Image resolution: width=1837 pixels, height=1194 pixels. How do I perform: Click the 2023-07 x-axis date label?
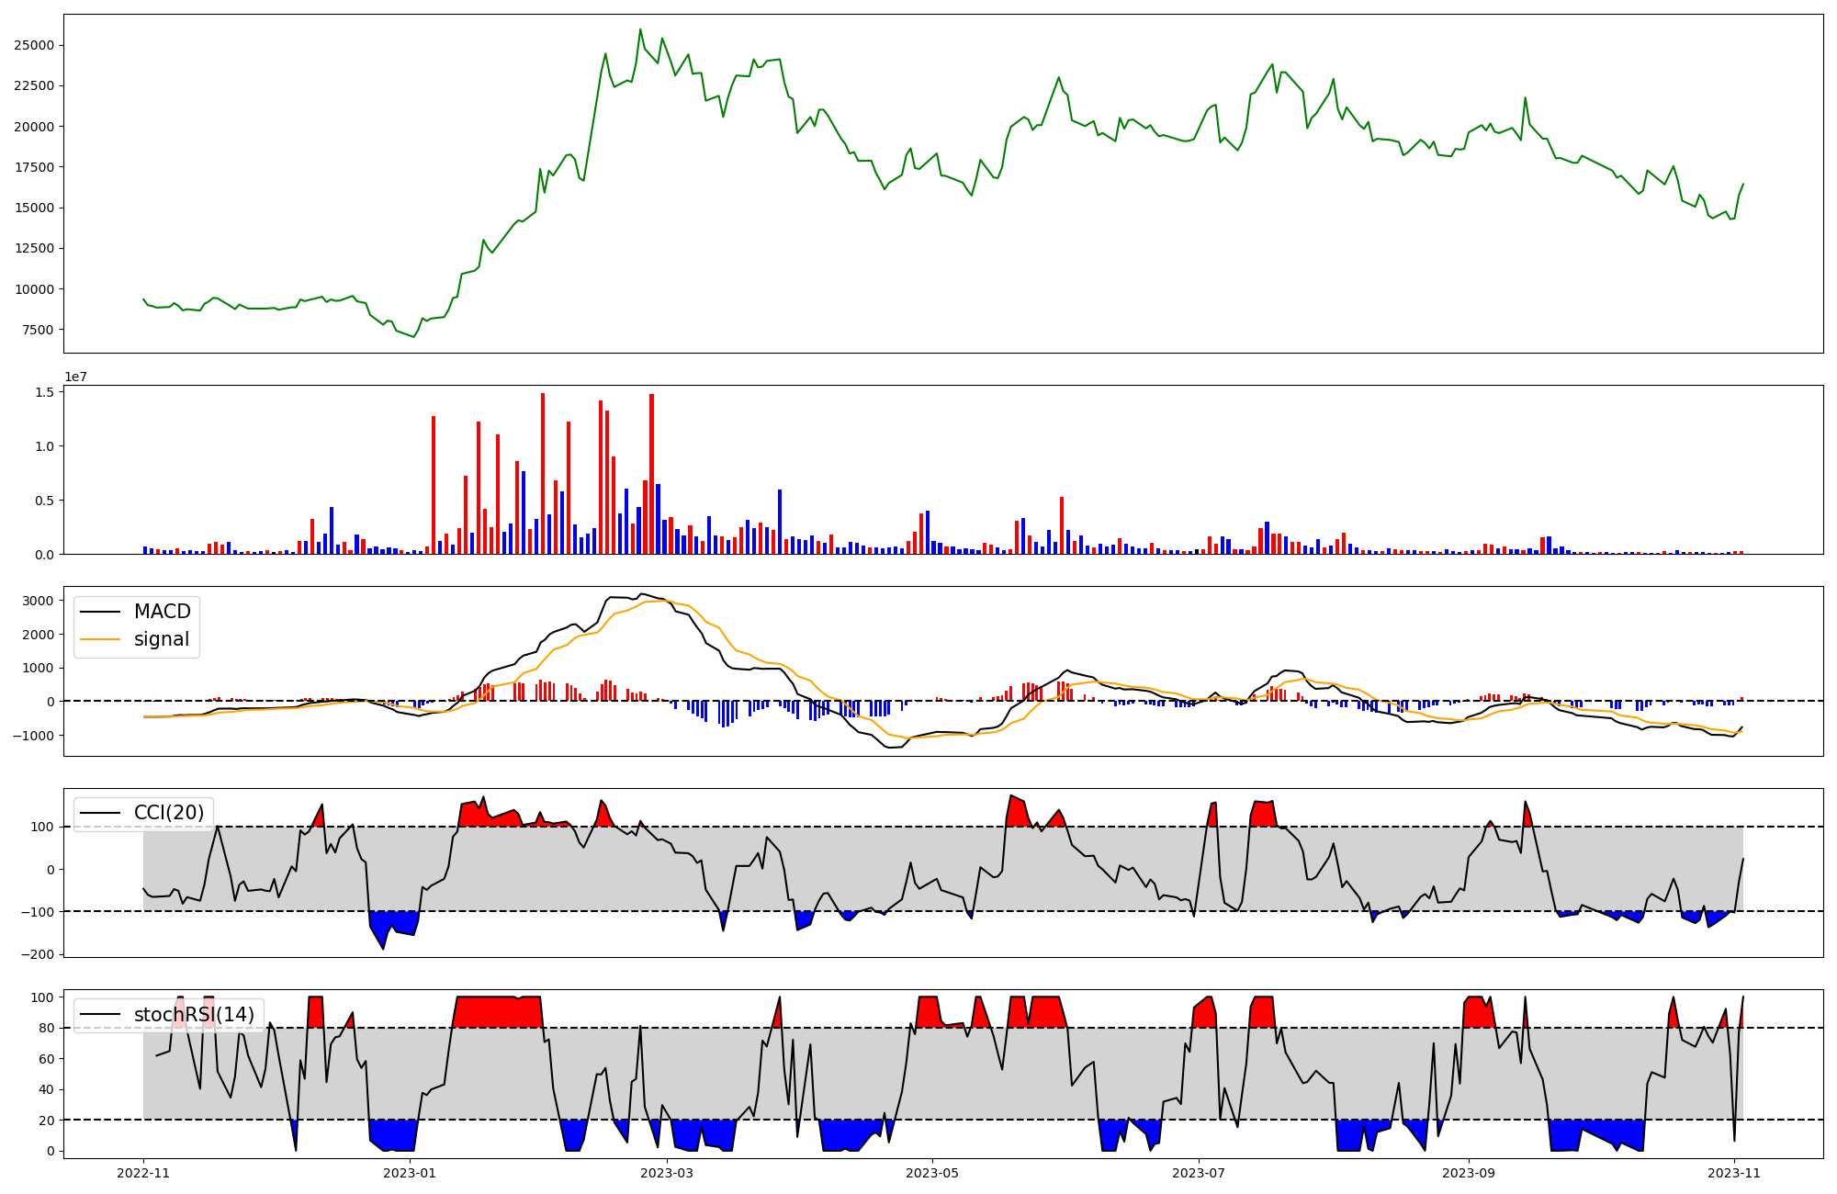[x=1198, y=1173]
